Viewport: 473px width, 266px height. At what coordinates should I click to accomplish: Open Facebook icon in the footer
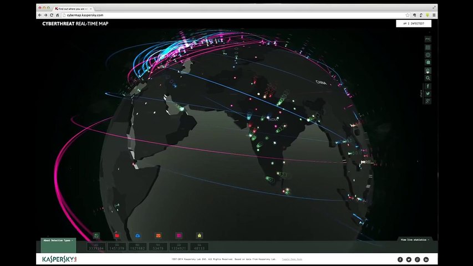[400, 259]
